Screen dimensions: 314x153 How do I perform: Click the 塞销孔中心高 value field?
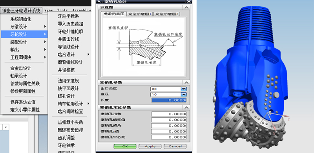pyautogui.click(x=169, y=137)
